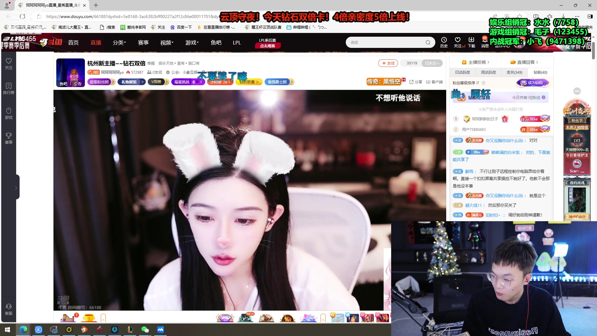
Task: Toggle the 已关注 follow status
Action: pos(432,63)
